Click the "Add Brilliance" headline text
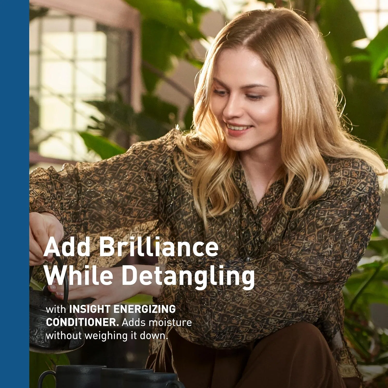The width and height of the screenshot is (388, 388). click(x=131, y=247)
